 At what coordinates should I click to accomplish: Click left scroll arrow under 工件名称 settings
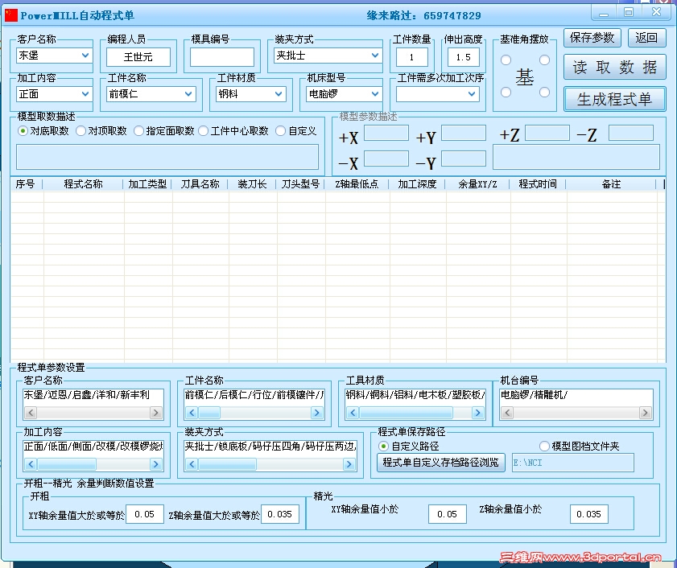pos(192,413)
